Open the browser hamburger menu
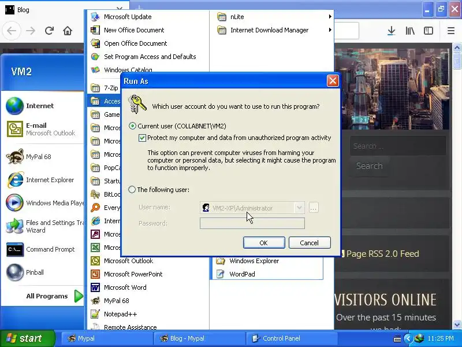The height and width of the screenshot is (347, 462). tap(451, 31)
